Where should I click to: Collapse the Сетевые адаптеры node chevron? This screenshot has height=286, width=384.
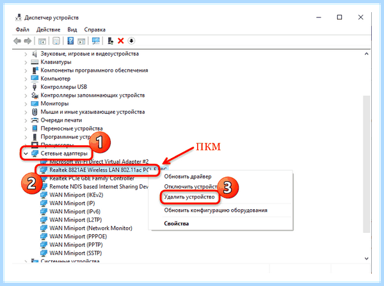[x=26, y=154]
